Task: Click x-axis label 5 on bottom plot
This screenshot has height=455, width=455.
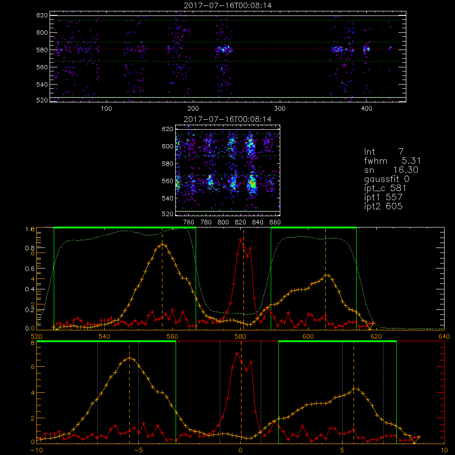Action: [x=343, y=450]
